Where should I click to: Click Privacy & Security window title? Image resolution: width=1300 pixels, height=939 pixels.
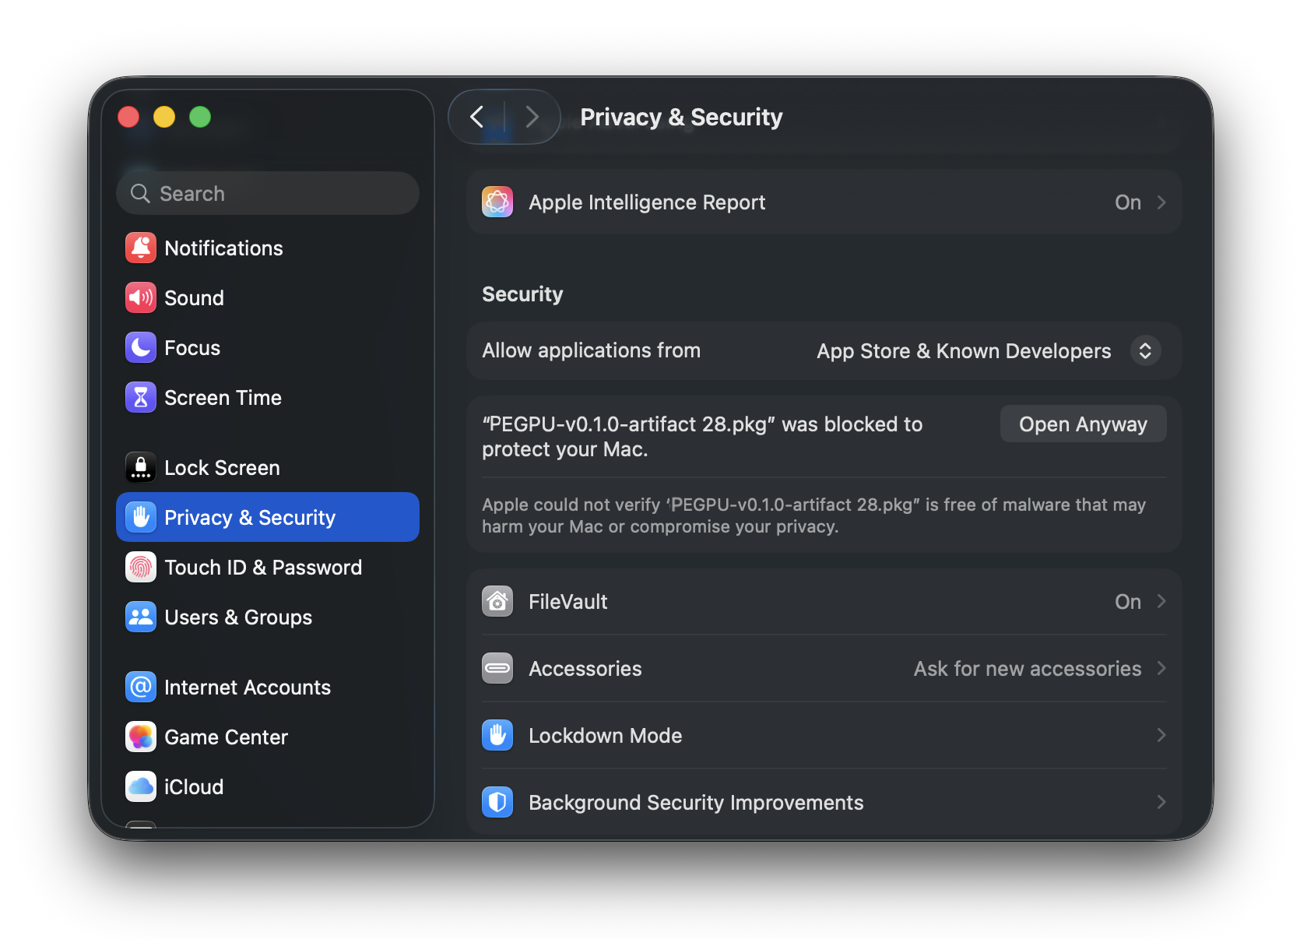681,118
